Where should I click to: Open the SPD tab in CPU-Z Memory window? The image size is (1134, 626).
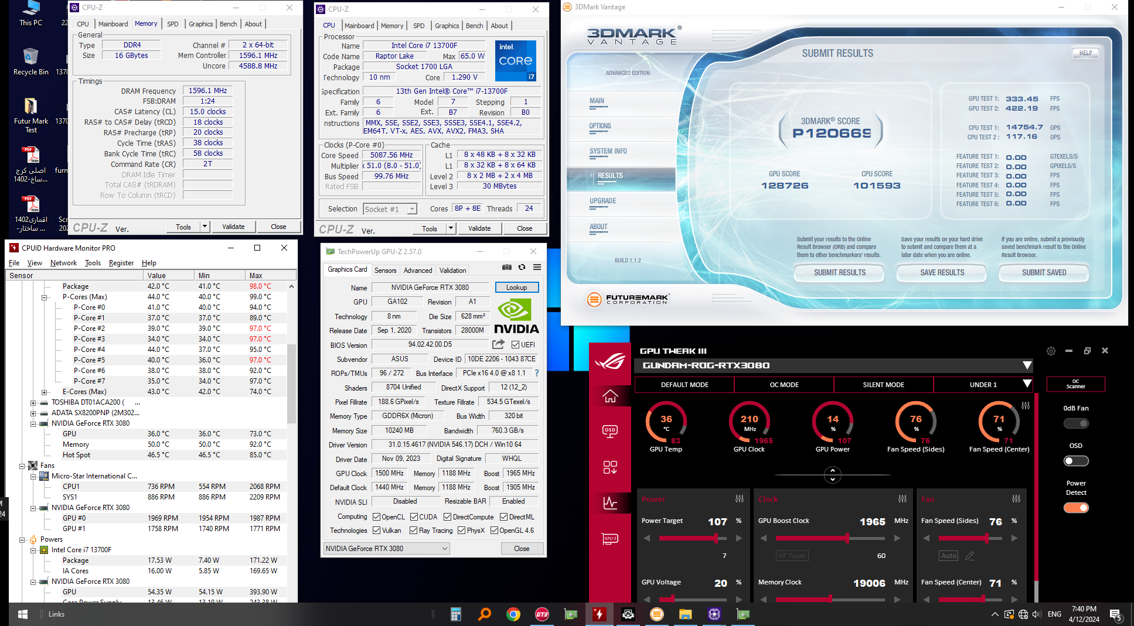172,24
